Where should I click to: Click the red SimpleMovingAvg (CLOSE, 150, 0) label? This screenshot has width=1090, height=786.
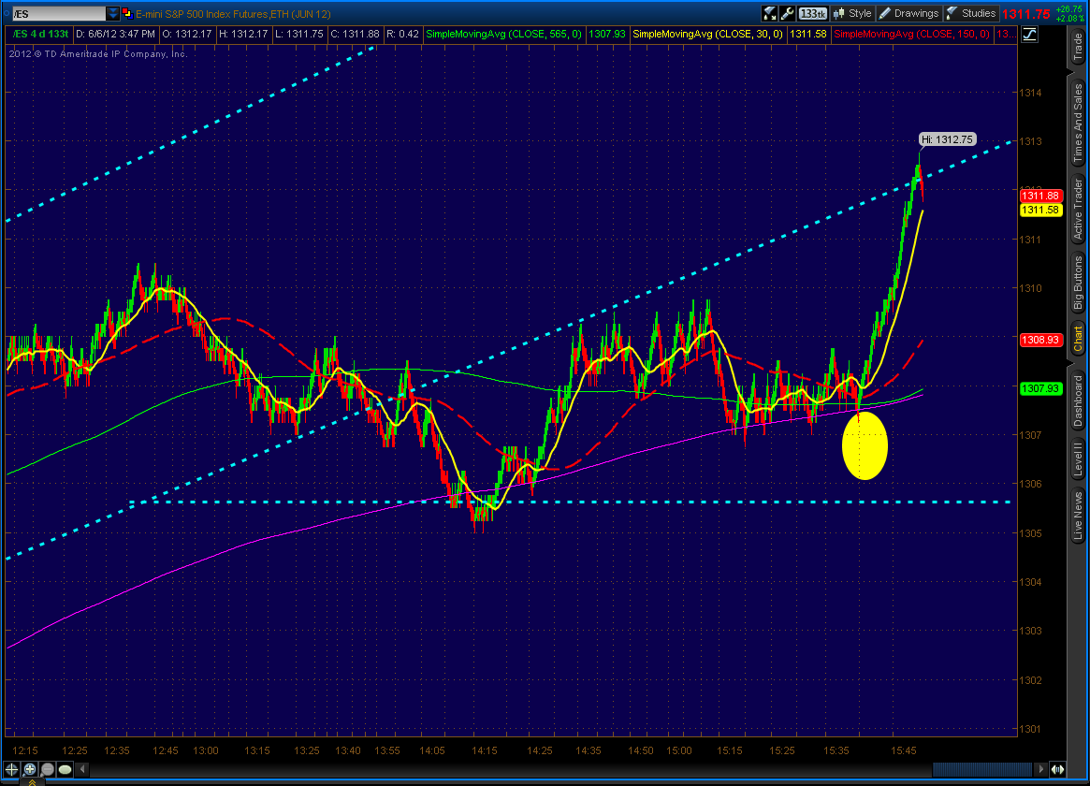point(911,34)
